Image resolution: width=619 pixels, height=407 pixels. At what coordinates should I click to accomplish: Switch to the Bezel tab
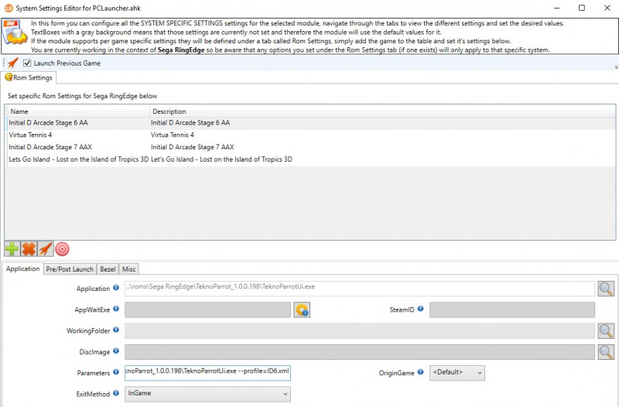click(108, 269)
